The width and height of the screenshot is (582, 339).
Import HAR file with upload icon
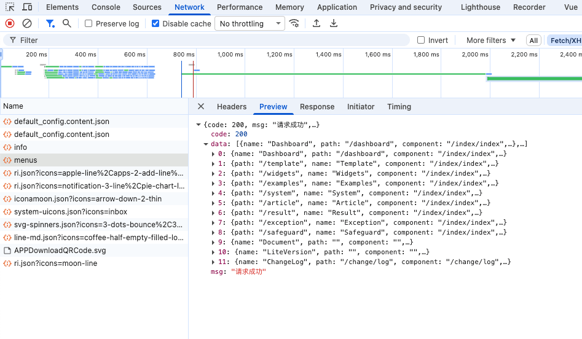pos(317,23)
